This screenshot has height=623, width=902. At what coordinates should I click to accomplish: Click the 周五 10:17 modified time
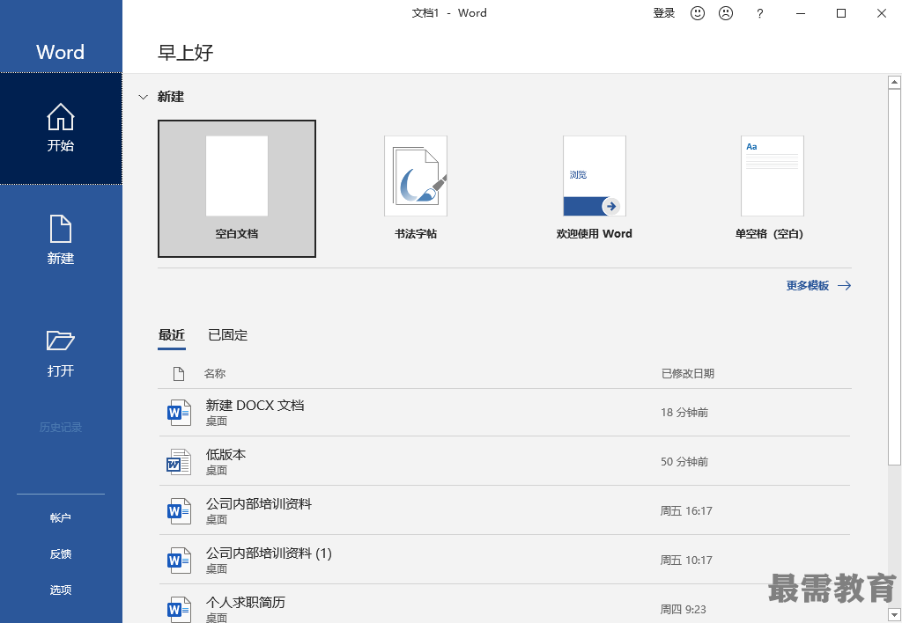686,561
